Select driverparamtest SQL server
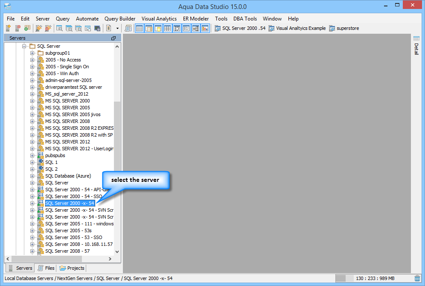 (73, 87)
